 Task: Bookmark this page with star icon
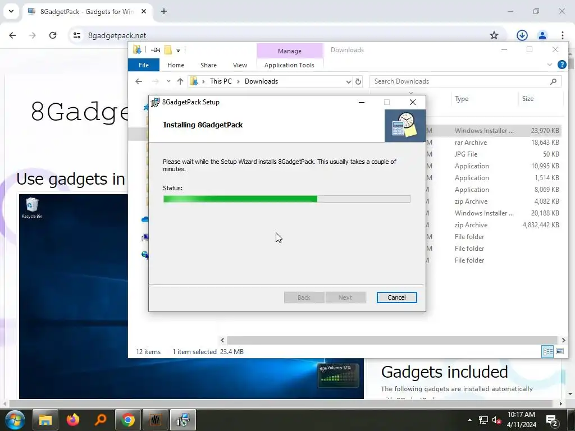click(x=494, y=35)
